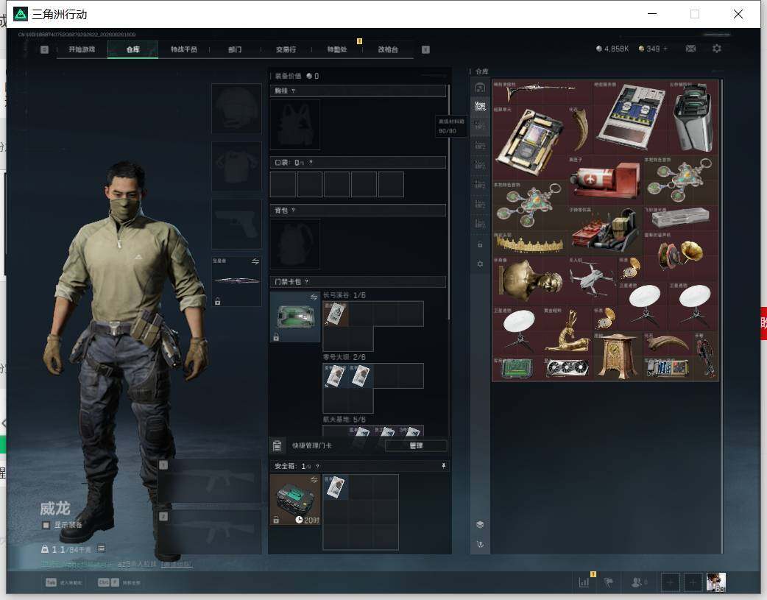767x600 pixels.
Task: Select the second keycard in 零号大坝
Action: point(361,376)
